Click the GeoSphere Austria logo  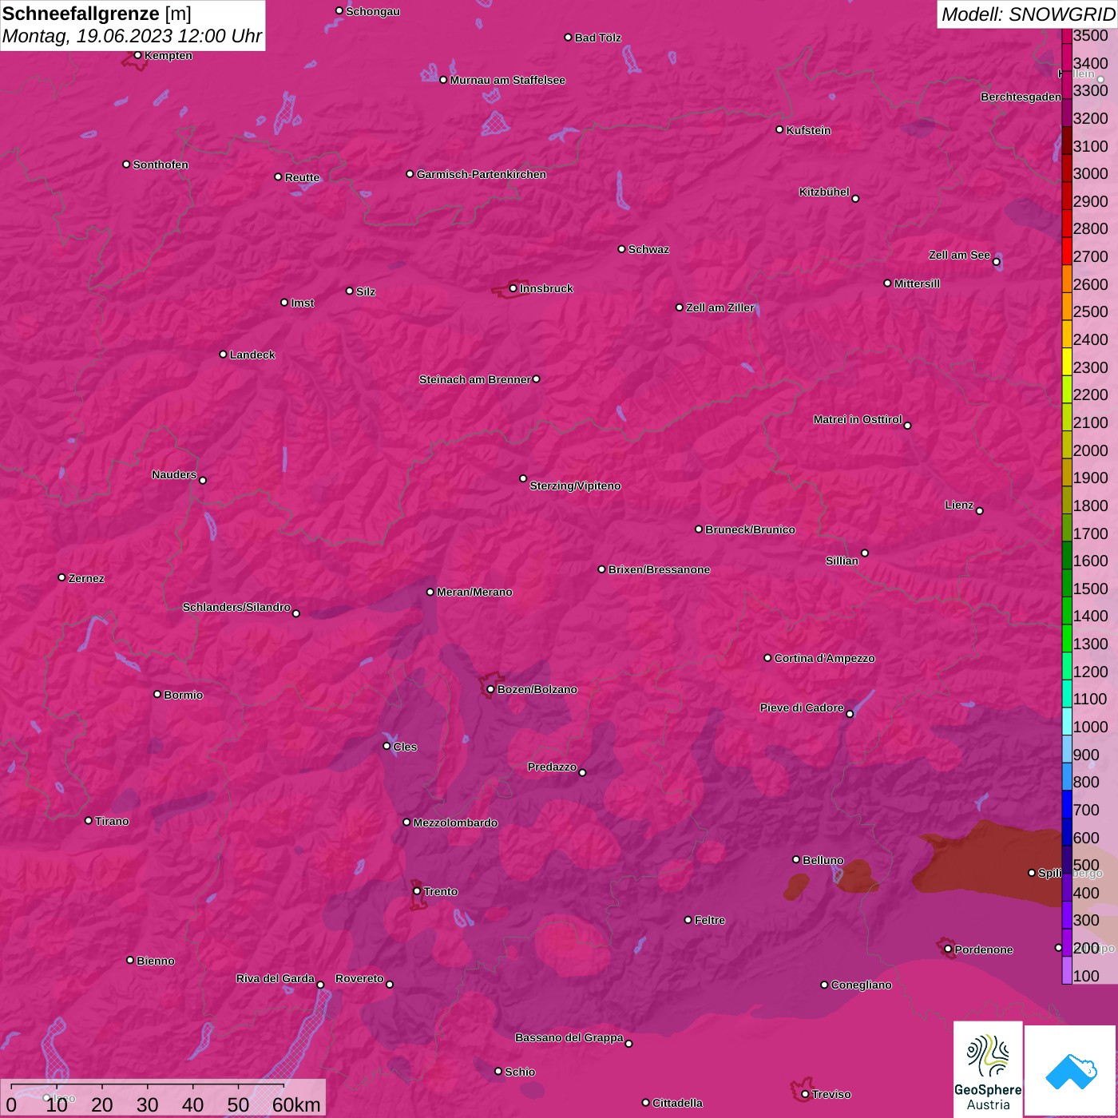click(x=988, y=1069)
